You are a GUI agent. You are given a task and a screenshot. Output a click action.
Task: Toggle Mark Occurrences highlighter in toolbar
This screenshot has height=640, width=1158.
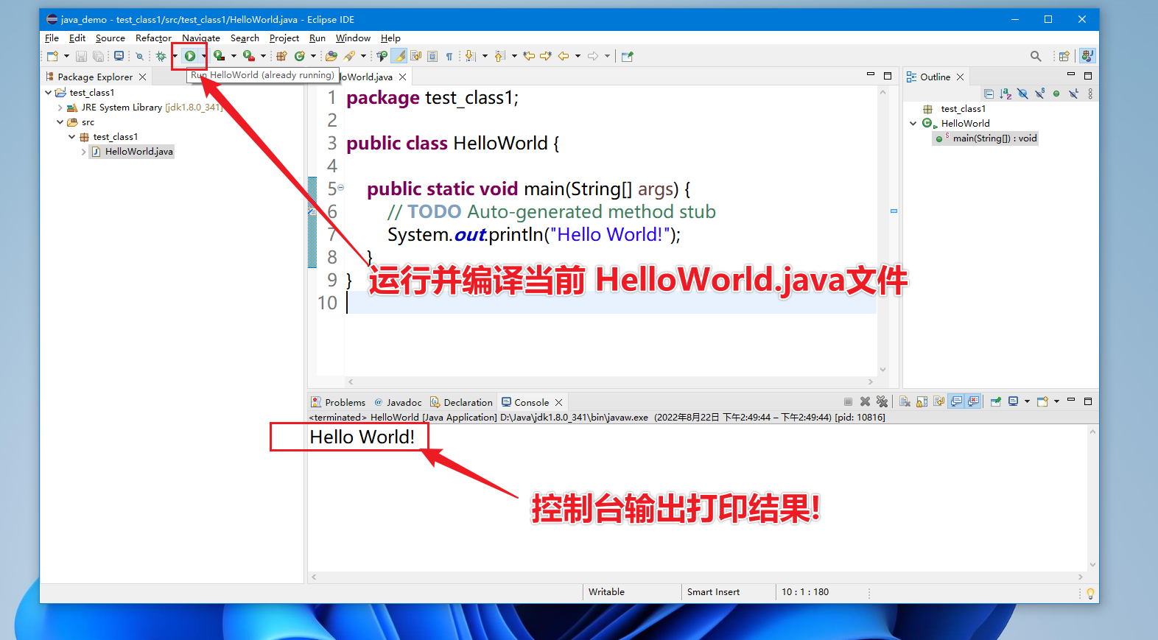coord(398,56)
